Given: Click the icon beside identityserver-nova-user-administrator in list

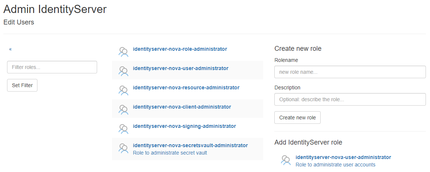Looking at the screenshot, I should (123, 71).
